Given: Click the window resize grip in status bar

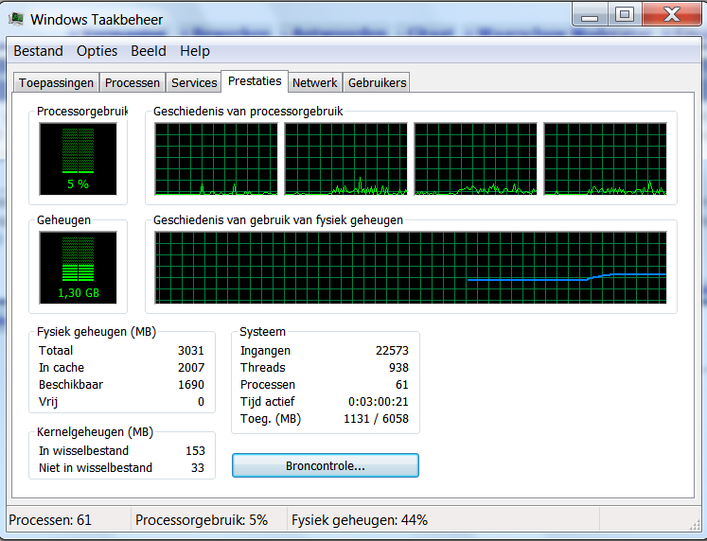Looking at the screenshot, I should [695, 525].
